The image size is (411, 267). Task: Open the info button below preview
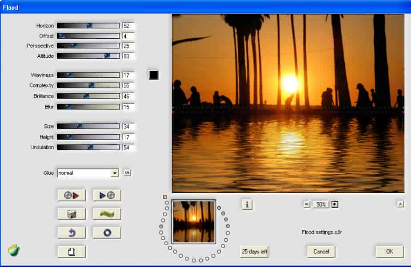point(247,204)
